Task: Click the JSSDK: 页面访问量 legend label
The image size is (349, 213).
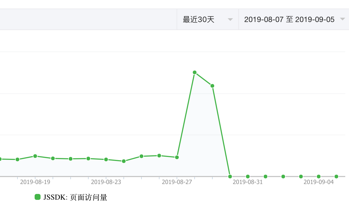Action: click(75, 198)
